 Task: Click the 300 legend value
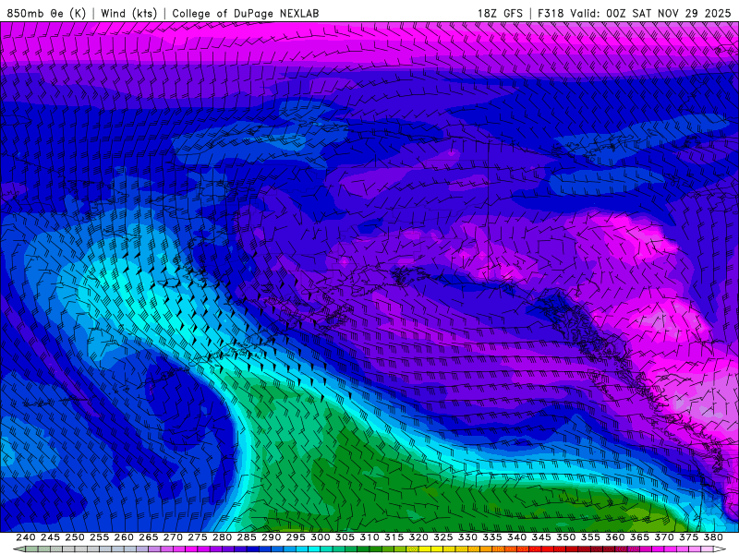(x=321, y=537)
